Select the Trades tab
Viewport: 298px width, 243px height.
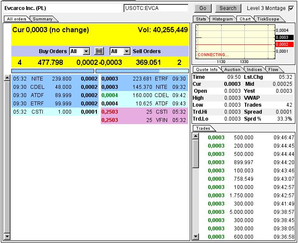pos(203,128)
